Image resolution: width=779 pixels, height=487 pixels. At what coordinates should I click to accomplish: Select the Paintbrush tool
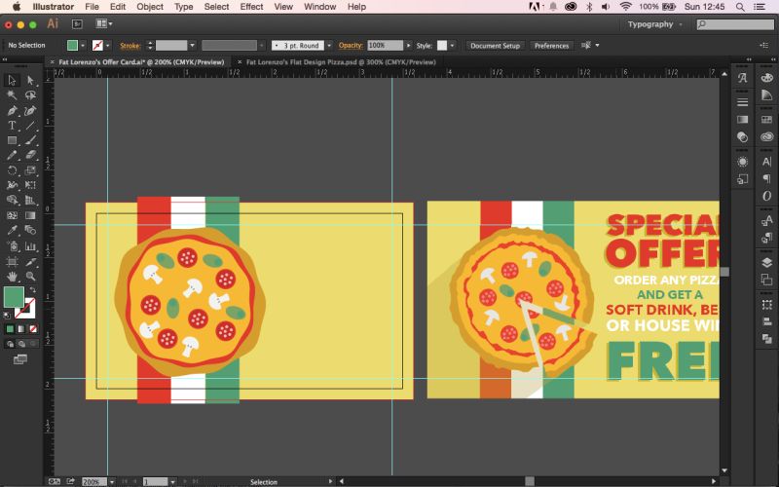point(30,140)
